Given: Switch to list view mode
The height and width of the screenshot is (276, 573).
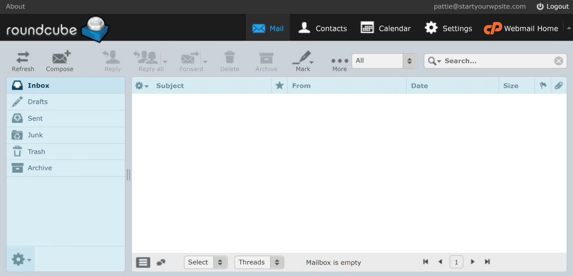Looking at the screenshot, I should tap(143, 262).
